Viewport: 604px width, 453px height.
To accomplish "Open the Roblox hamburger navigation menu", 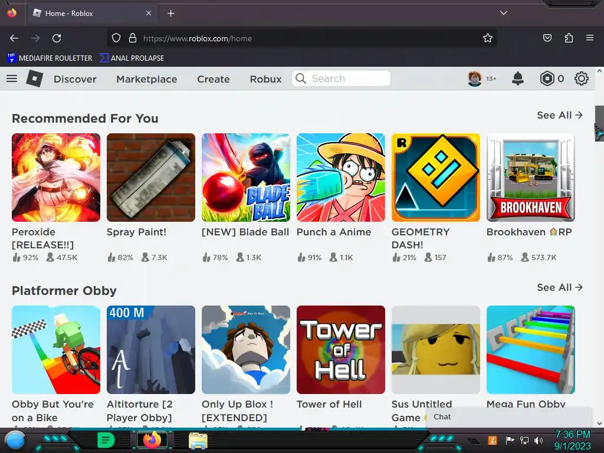I will pyautogui.click(x=12, y=78).
